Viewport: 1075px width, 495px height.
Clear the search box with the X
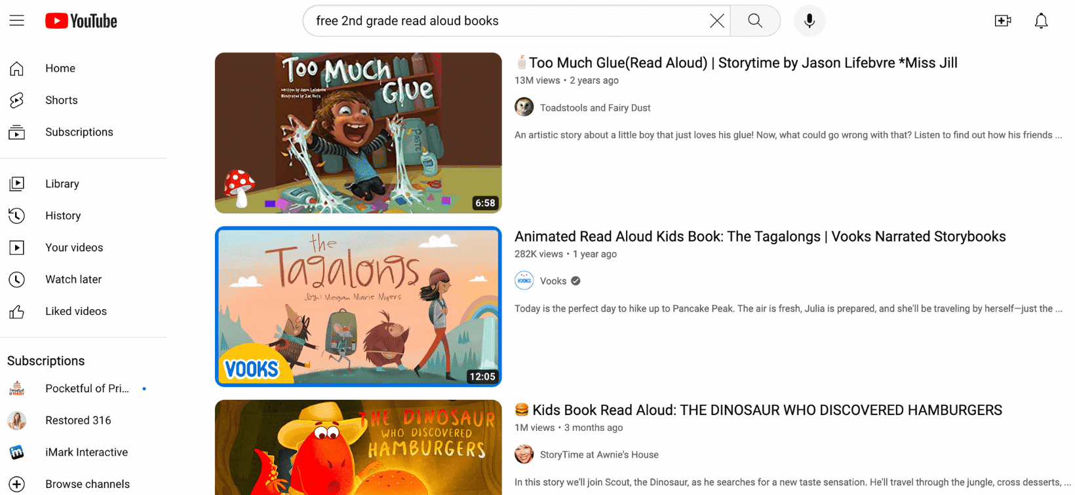click(x=717, y=21)
